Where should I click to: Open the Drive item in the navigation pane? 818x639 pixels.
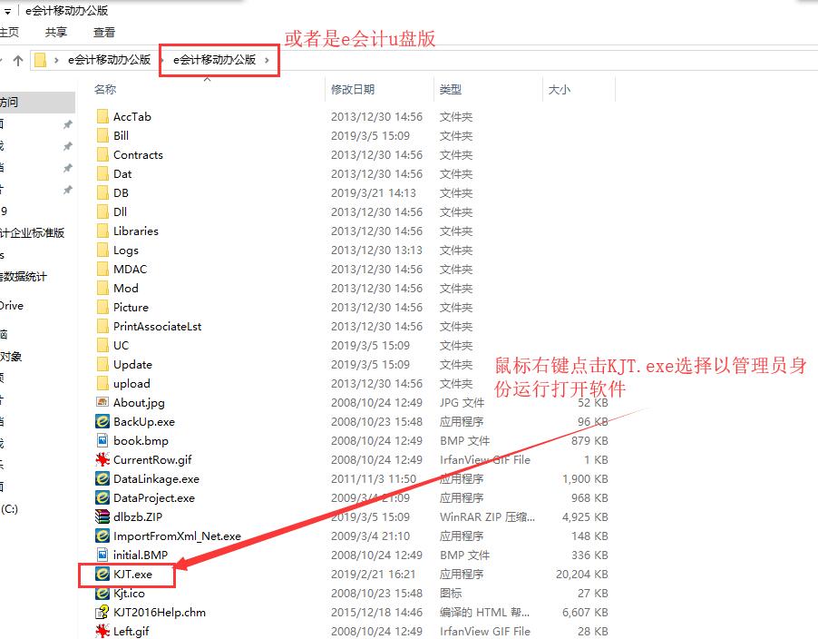click(x=12, y=305)
